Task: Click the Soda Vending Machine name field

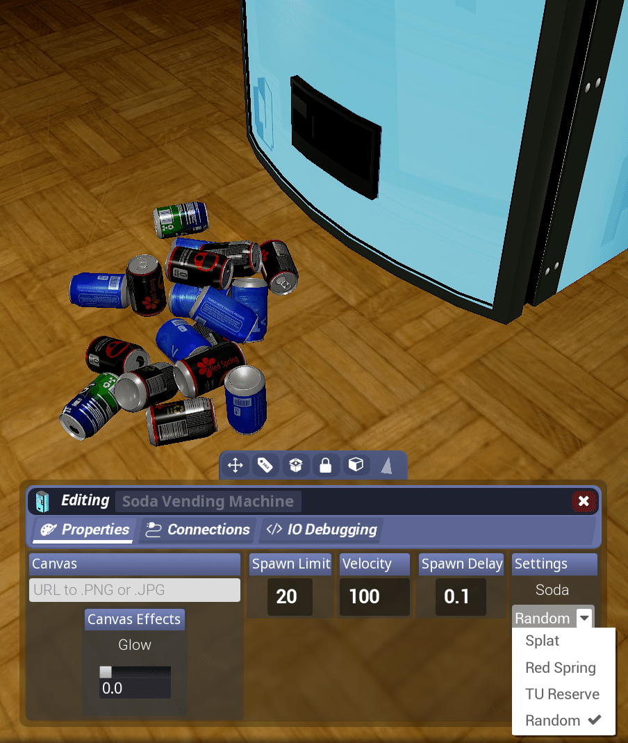Action: click(x=208, y=501)
